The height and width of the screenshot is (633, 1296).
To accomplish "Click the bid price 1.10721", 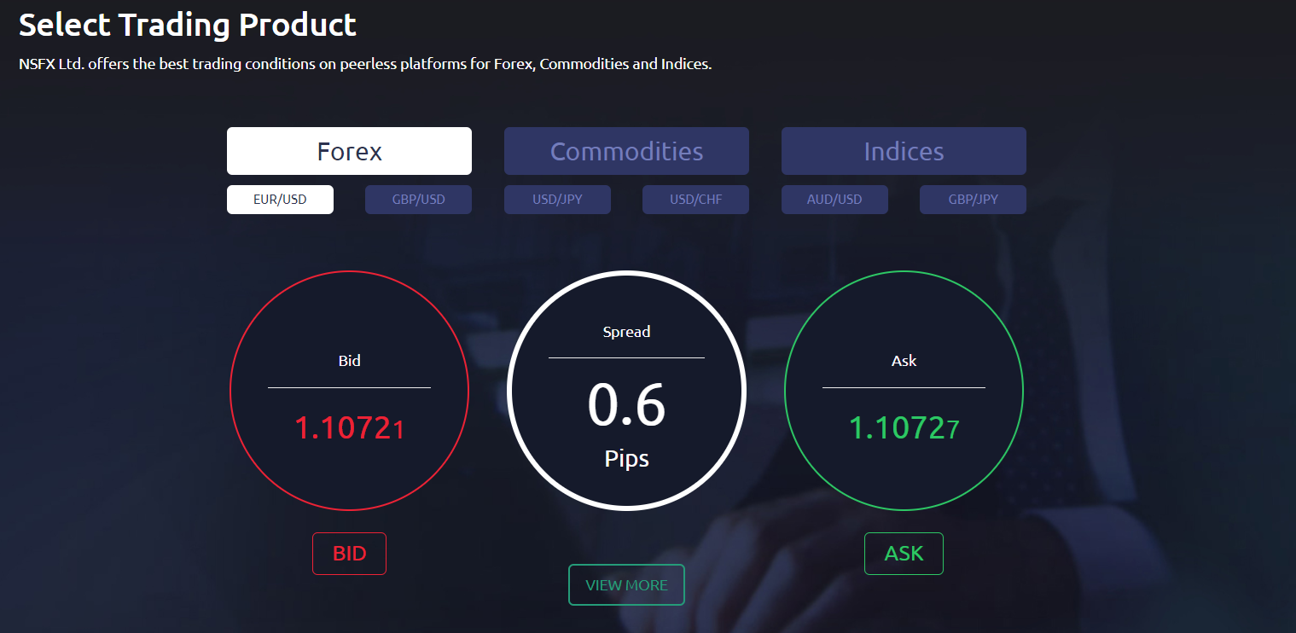I will pyautogui.click(x=349, y=428).
